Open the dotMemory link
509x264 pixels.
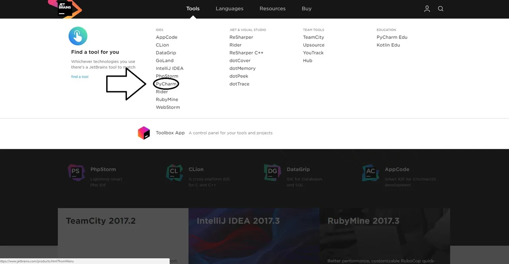tap(243, 68)
